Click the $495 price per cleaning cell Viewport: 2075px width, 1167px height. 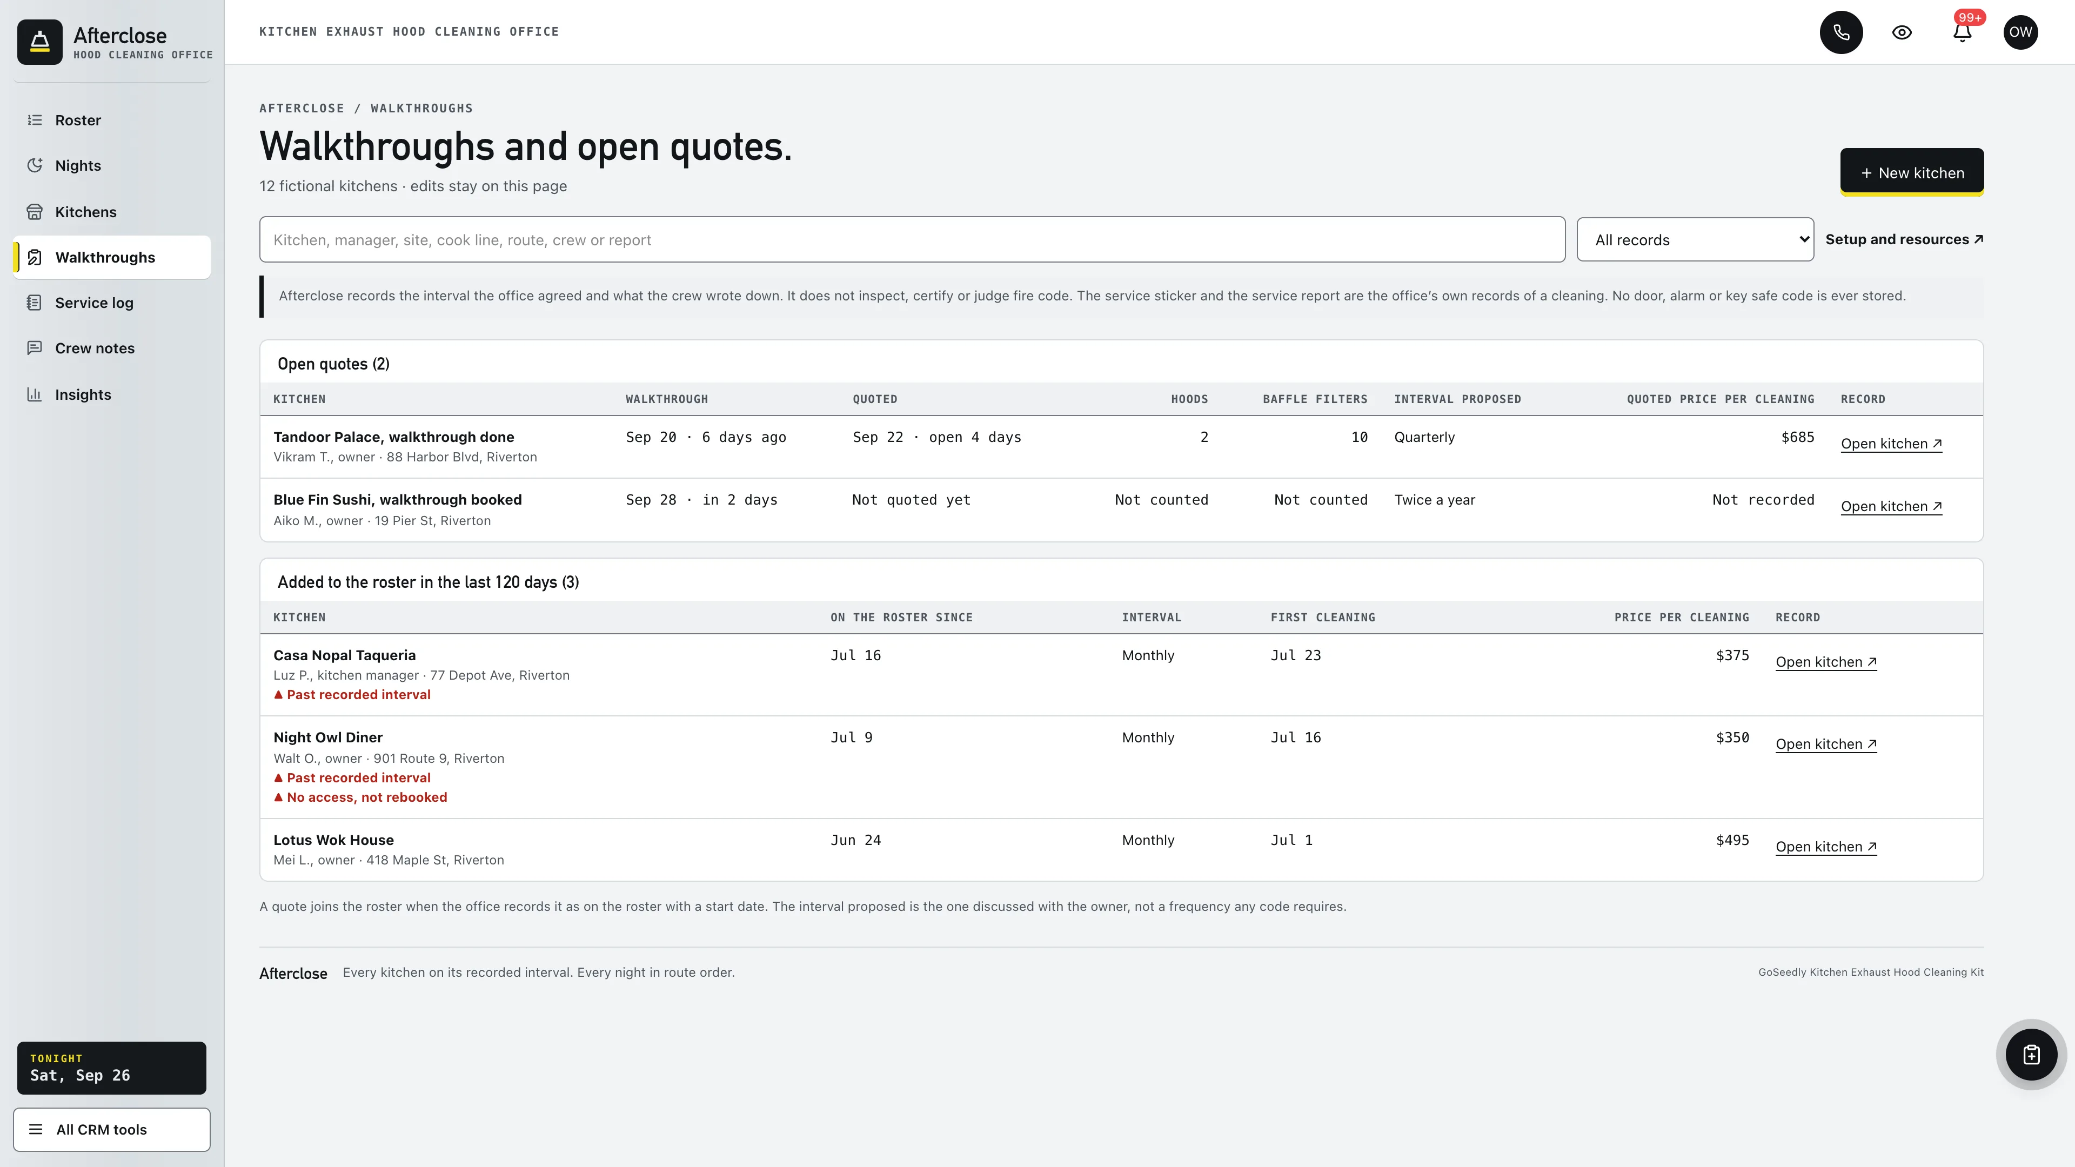[x=1732, y=839]
